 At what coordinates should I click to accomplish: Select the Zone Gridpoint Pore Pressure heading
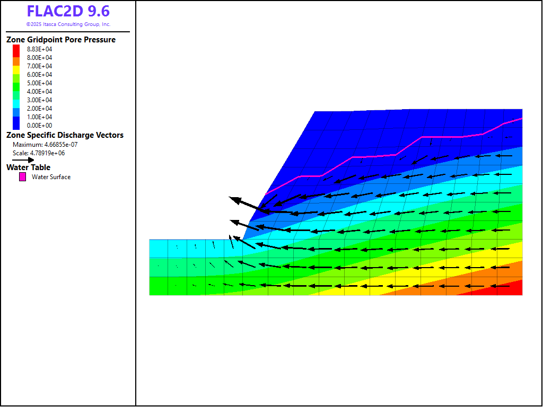pos(60,40)
